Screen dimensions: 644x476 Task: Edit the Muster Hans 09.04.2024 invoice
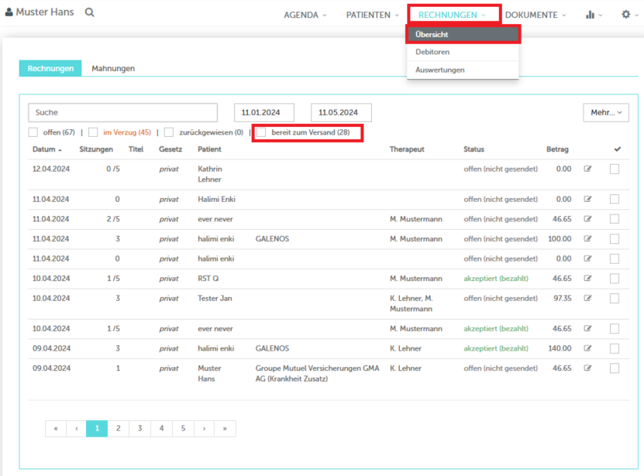pos(587,368)
